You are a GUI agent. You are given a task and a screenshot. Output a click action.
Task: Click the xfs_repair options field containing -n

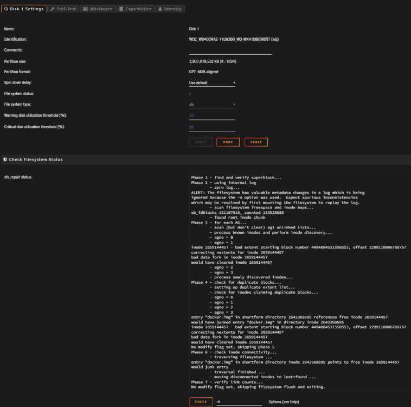point(239,402)
